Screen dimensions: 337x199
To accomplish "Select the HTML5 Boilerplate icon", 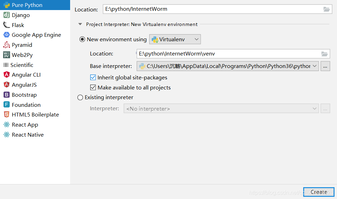I will point(7,114).
